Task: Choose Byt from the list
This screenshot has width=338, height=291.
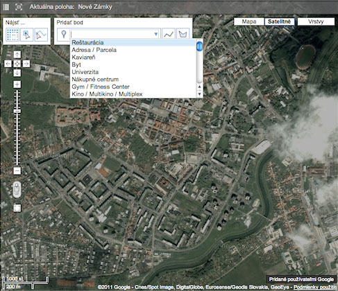Action: [133, 64]
